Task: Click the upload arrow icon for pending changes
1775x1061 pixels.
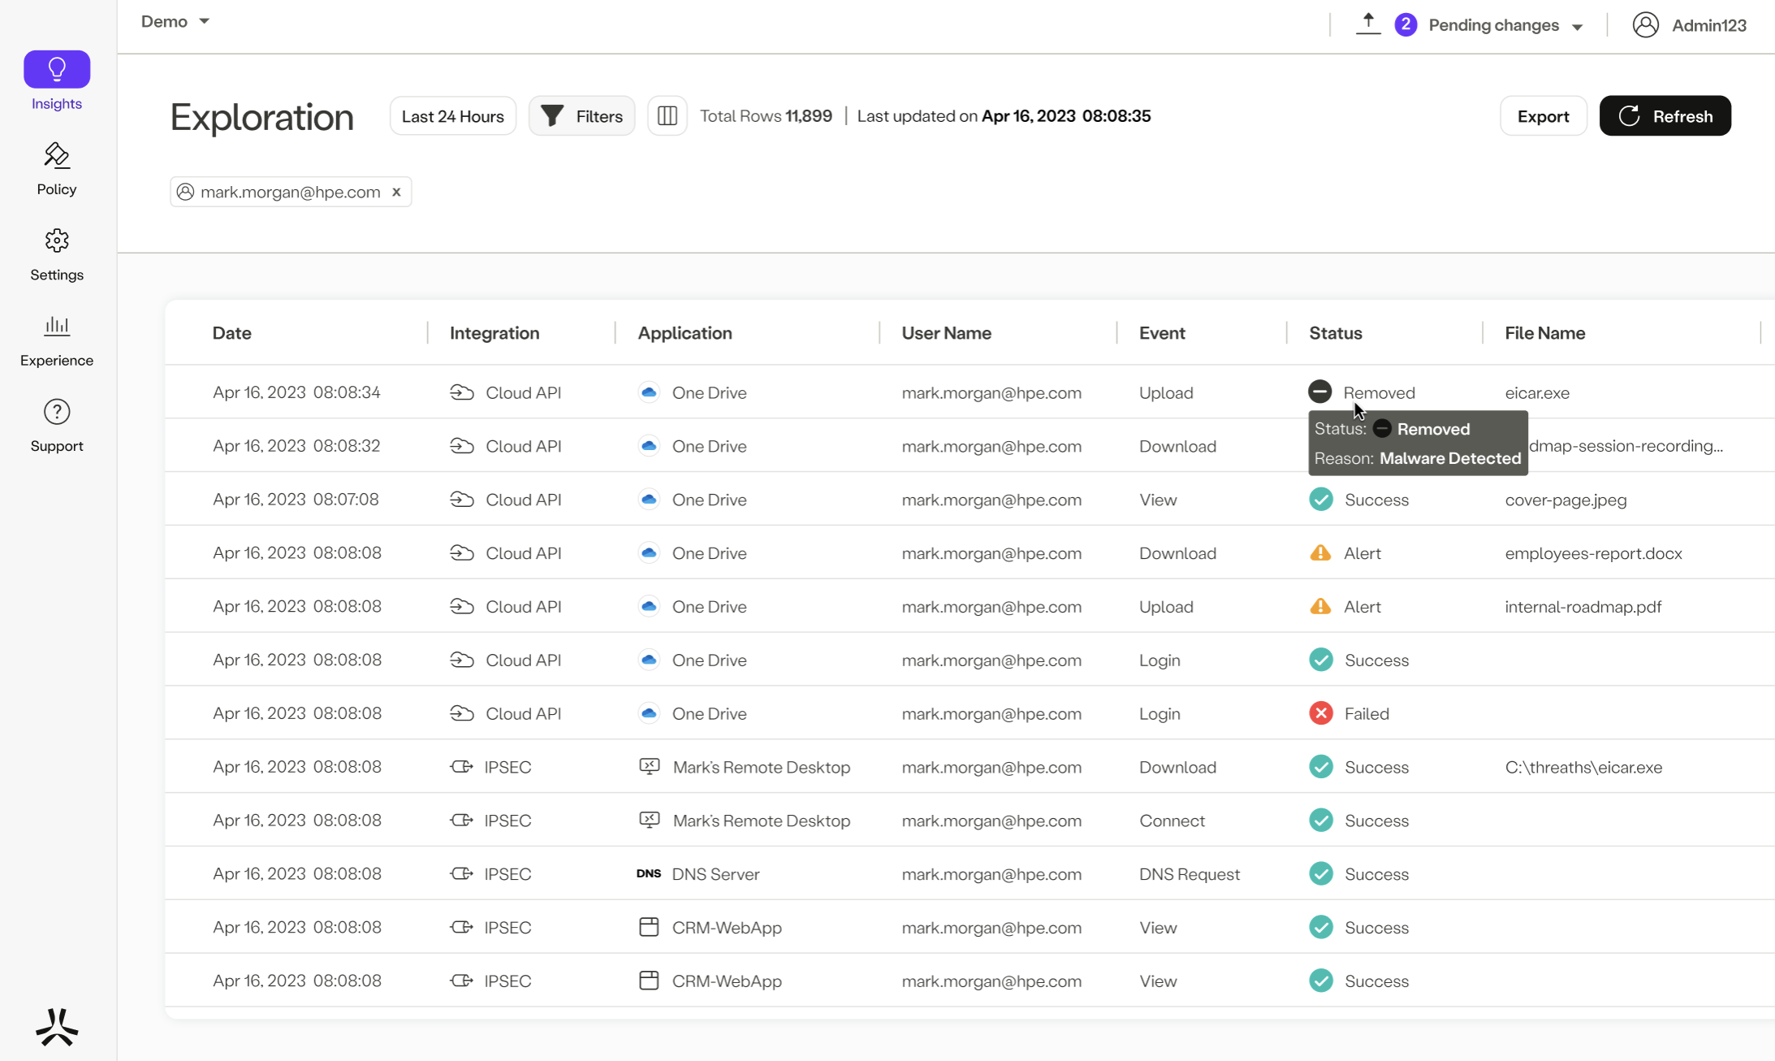Action: click(1368, 24)
